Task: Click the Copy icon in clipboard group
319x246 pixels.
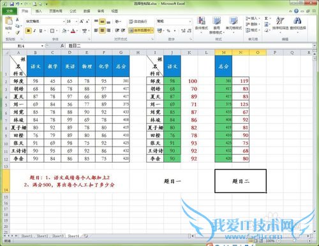Action: (x=17, y=26)
